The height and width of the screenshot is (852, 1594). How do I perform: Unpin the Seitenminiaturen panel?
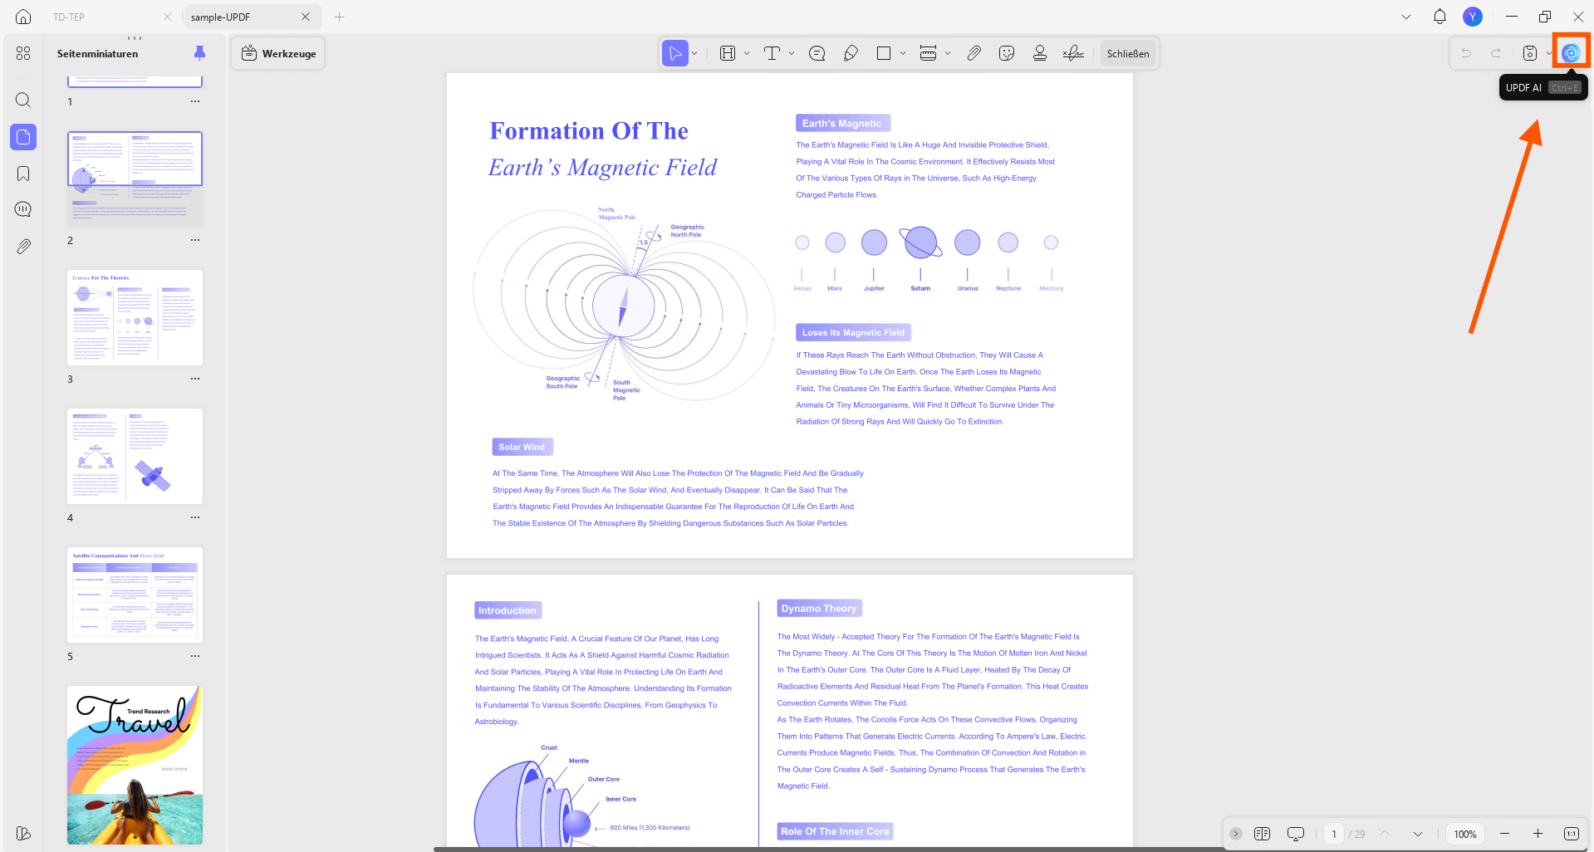(x=199, y=53)
